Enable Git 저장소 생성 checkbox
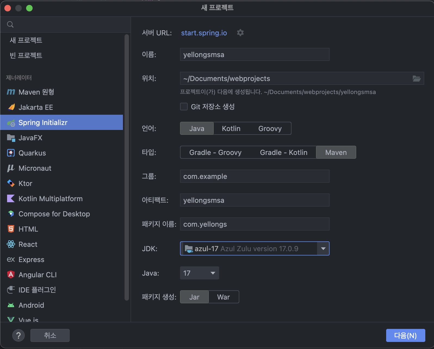 pos(184,107)
